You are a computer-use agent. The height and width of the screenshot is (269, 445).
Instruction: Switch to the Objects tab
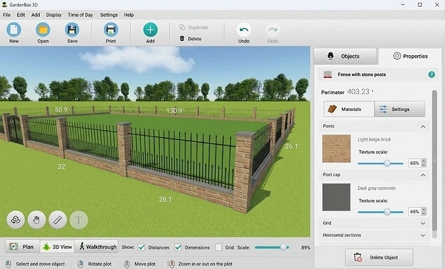pos(345,56)
